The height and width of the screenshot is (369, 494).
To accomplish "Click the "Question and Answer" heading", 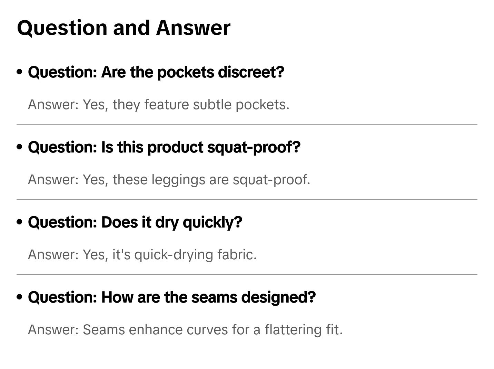I will click(x=123, y=28).
